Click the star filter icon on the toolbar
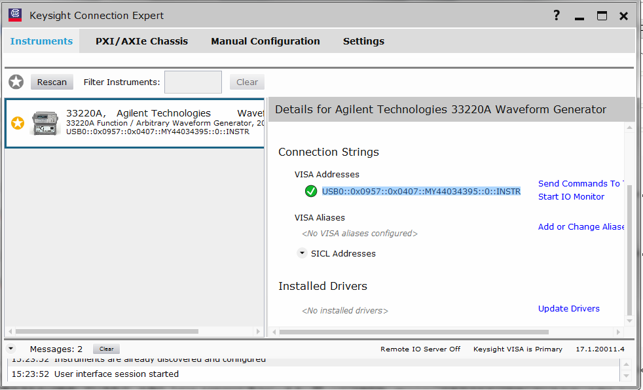Viewport: 643px width, 390px height. pyautogui.click(x=16, y=82)
